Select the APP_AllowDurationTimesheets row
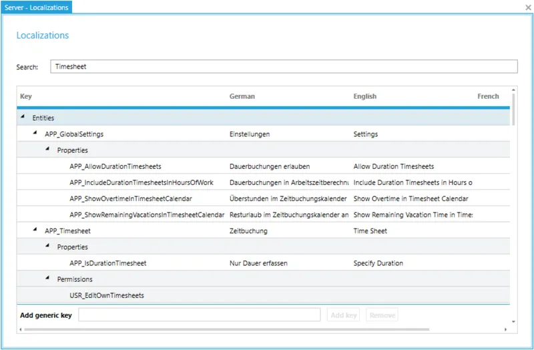 115,166
